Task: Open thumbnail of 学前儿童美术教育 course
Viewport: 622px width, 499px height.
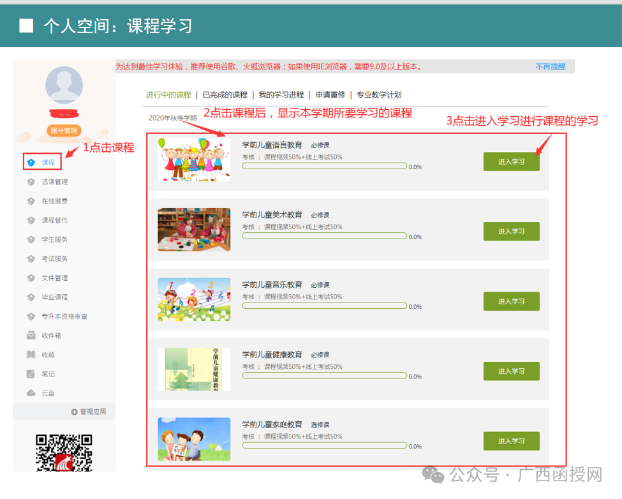Action: click(194, 230)
